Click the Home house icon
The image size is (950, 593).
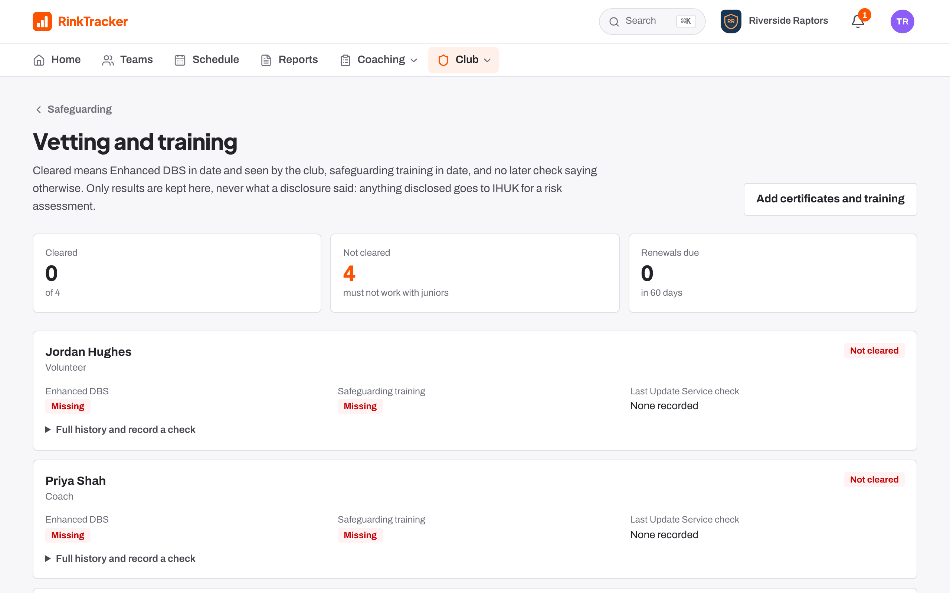(x=39, y=60)
